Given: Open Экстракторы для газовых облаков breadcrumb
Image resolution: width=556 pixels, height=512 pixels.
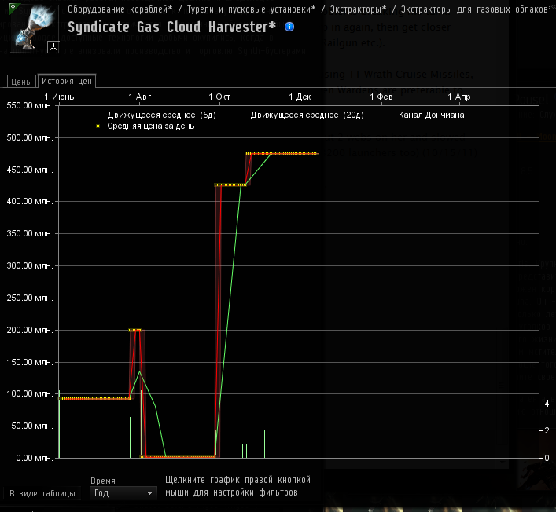Looking at the screenshot, I should pos(475,9).
